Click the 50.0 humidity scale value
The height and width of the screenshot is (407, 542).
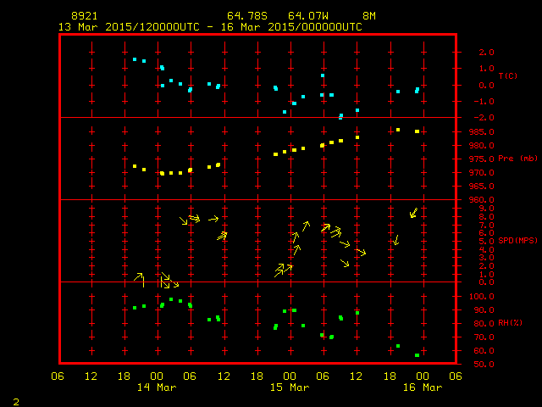pyautogui.click(x=471, y=365)
